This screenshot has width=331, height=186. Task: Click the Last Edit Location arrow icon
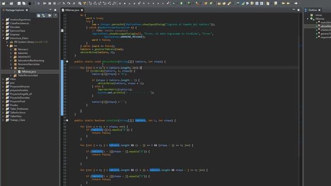(283, 4)
